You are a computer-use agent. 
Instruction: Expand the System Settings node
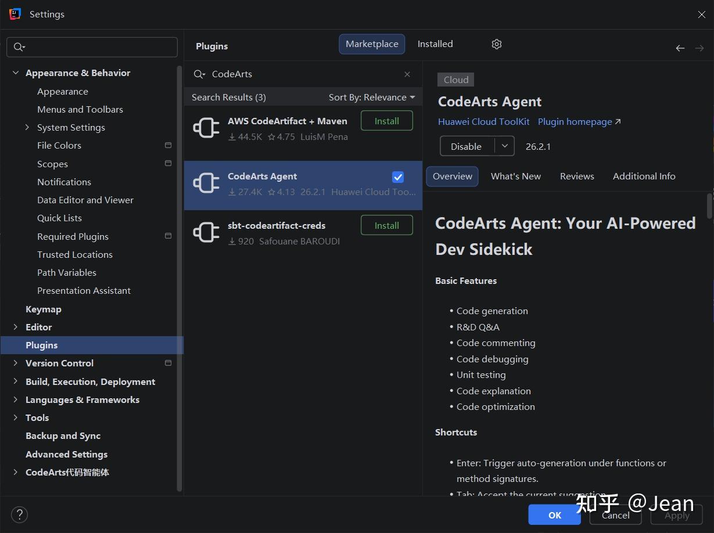[27, 127]
